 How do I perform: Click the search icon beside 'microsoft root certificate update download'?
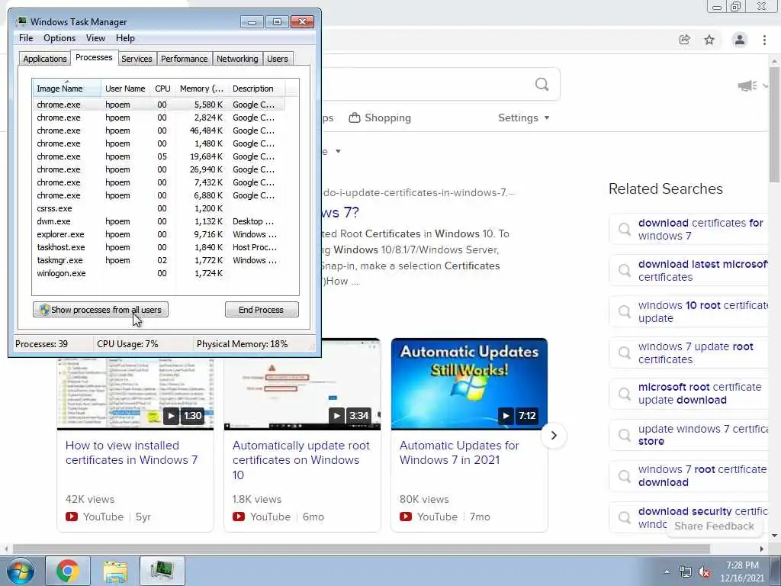point(624,394)
